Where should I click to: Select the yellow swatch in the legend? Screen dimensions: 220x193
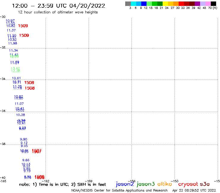pos(165,4)
